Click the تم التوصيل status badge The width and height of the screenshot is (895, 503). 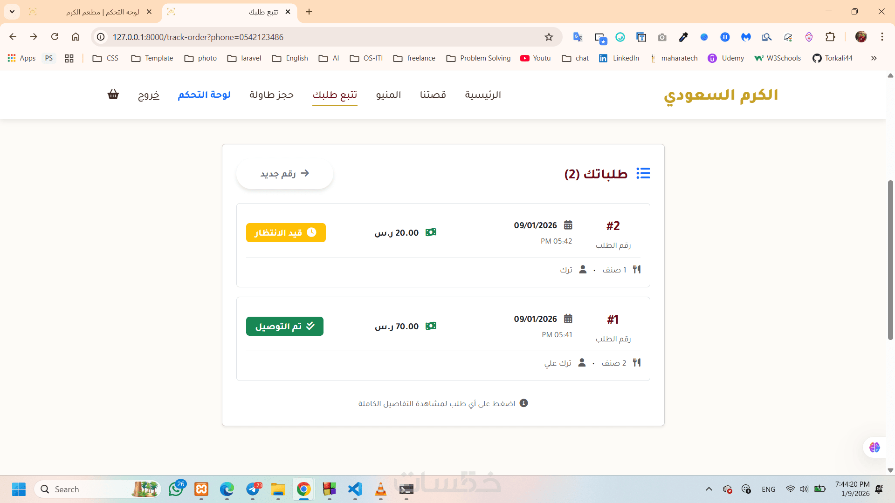point(285,326)
